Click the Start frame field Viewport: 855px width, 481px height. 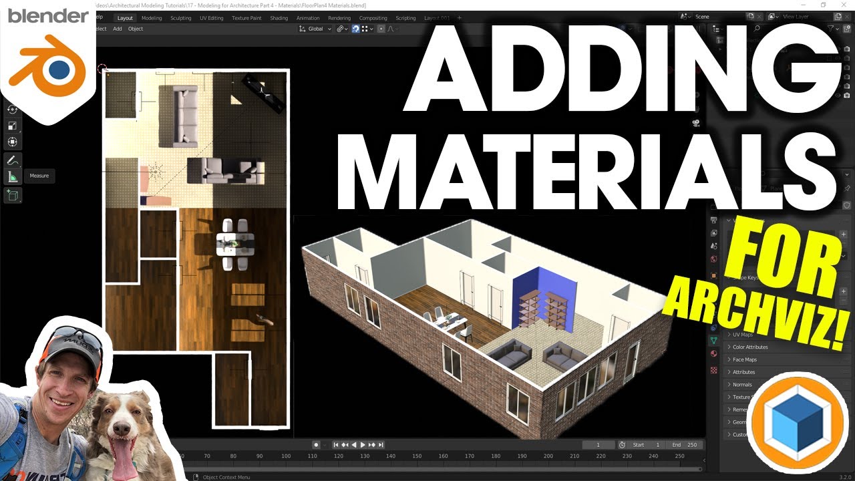pyautogui.click(x=647, y=445)
